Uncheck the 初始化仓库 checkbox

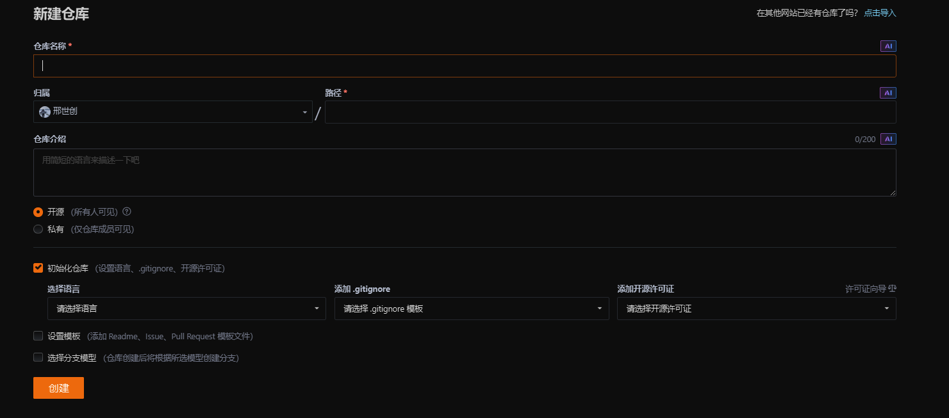[38, 268]
